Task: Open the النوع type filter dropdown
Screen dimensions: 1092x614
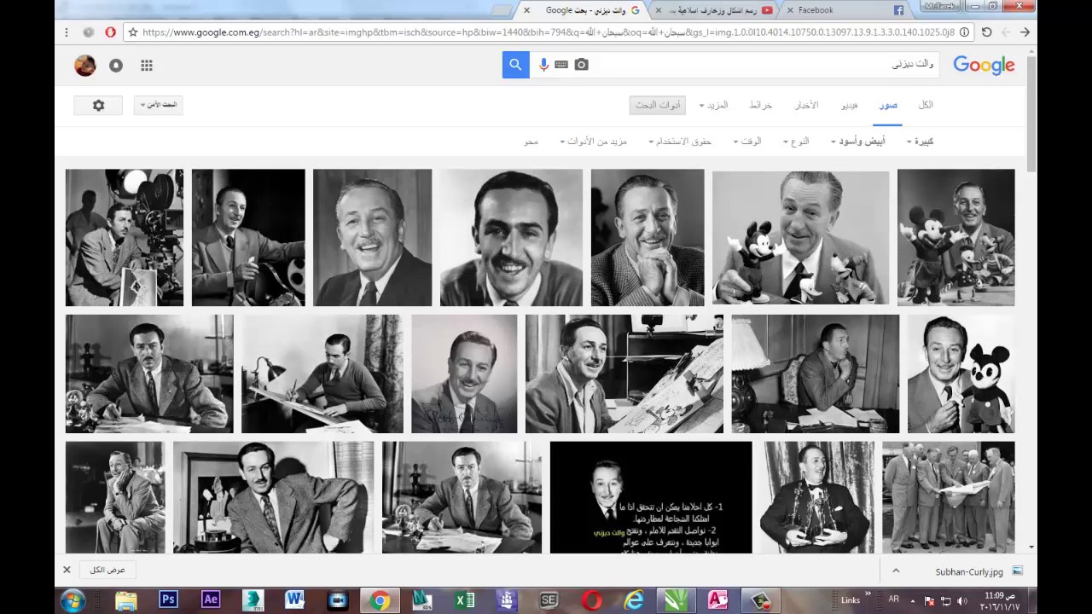Action: click(x=796, y=142)
